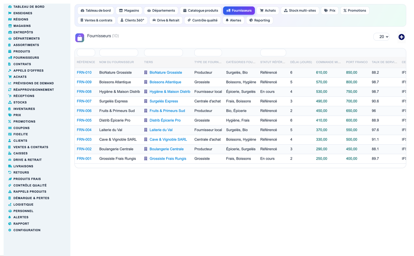Sort by the Port franco column header
Screen dimensions: 414x256
click(357, 62)
